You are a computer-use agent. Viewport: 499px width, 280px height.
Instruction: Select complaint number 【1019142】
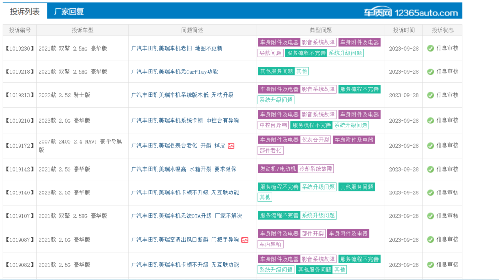coord(19,169)
